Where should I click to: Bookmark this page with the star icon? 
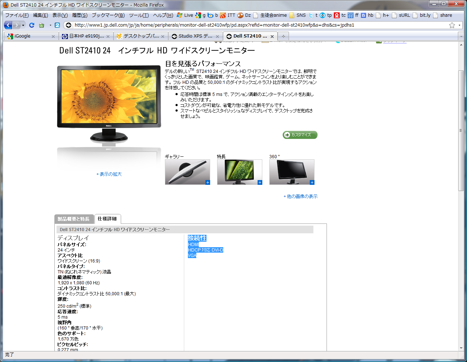452,25
